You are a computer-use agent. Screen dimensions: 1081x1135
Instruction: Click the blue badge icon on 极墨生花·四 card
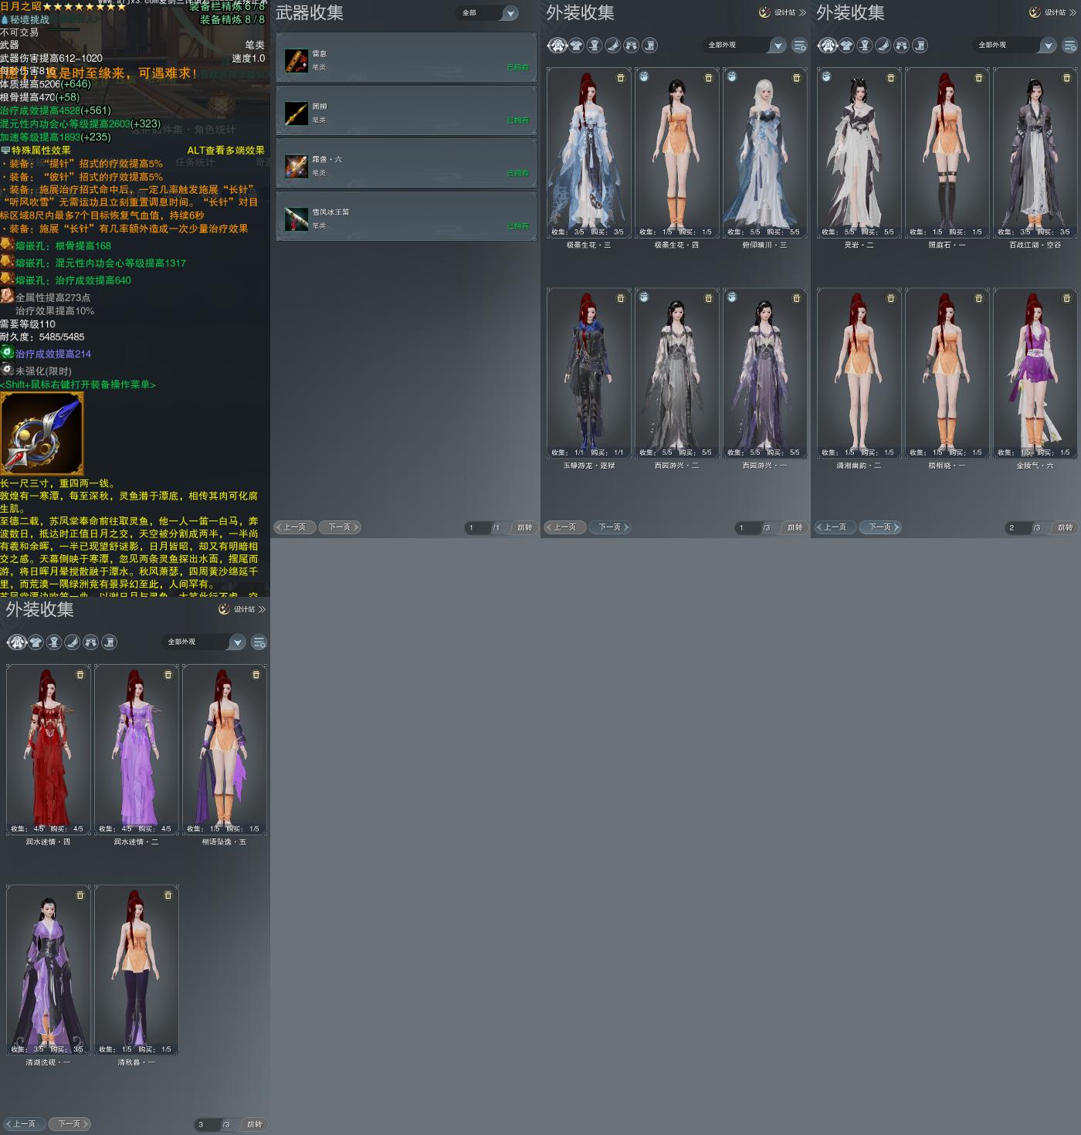click(644, 76)
